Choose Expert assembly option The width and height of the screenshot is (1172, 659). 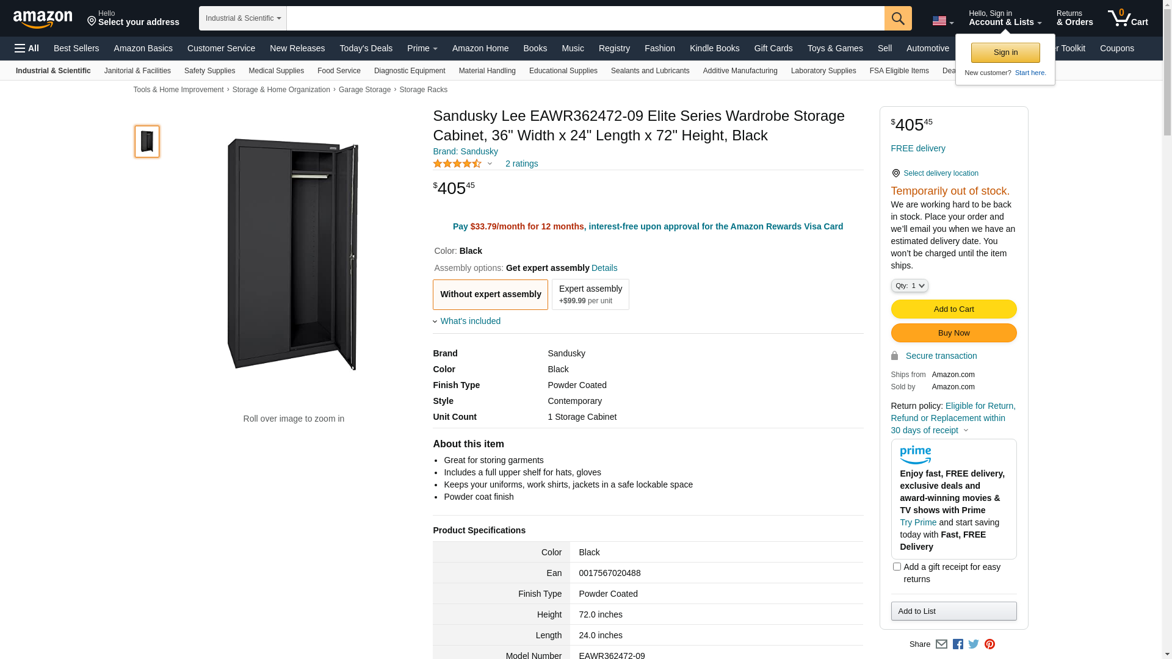[x=590, y=295]
